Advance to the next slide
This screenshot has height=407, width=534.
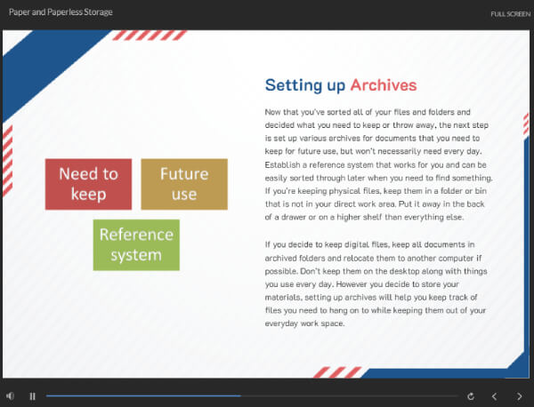coord(520,396)
